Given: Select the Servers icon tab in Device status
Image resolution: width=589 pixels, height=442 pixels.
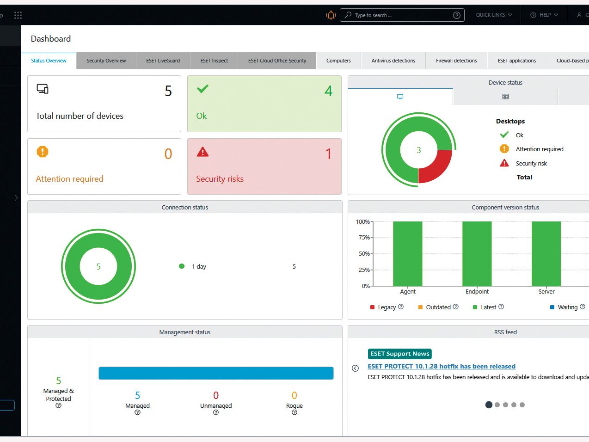Looking at the screenshot, I should pyautogui.click(x=505, y=97).
